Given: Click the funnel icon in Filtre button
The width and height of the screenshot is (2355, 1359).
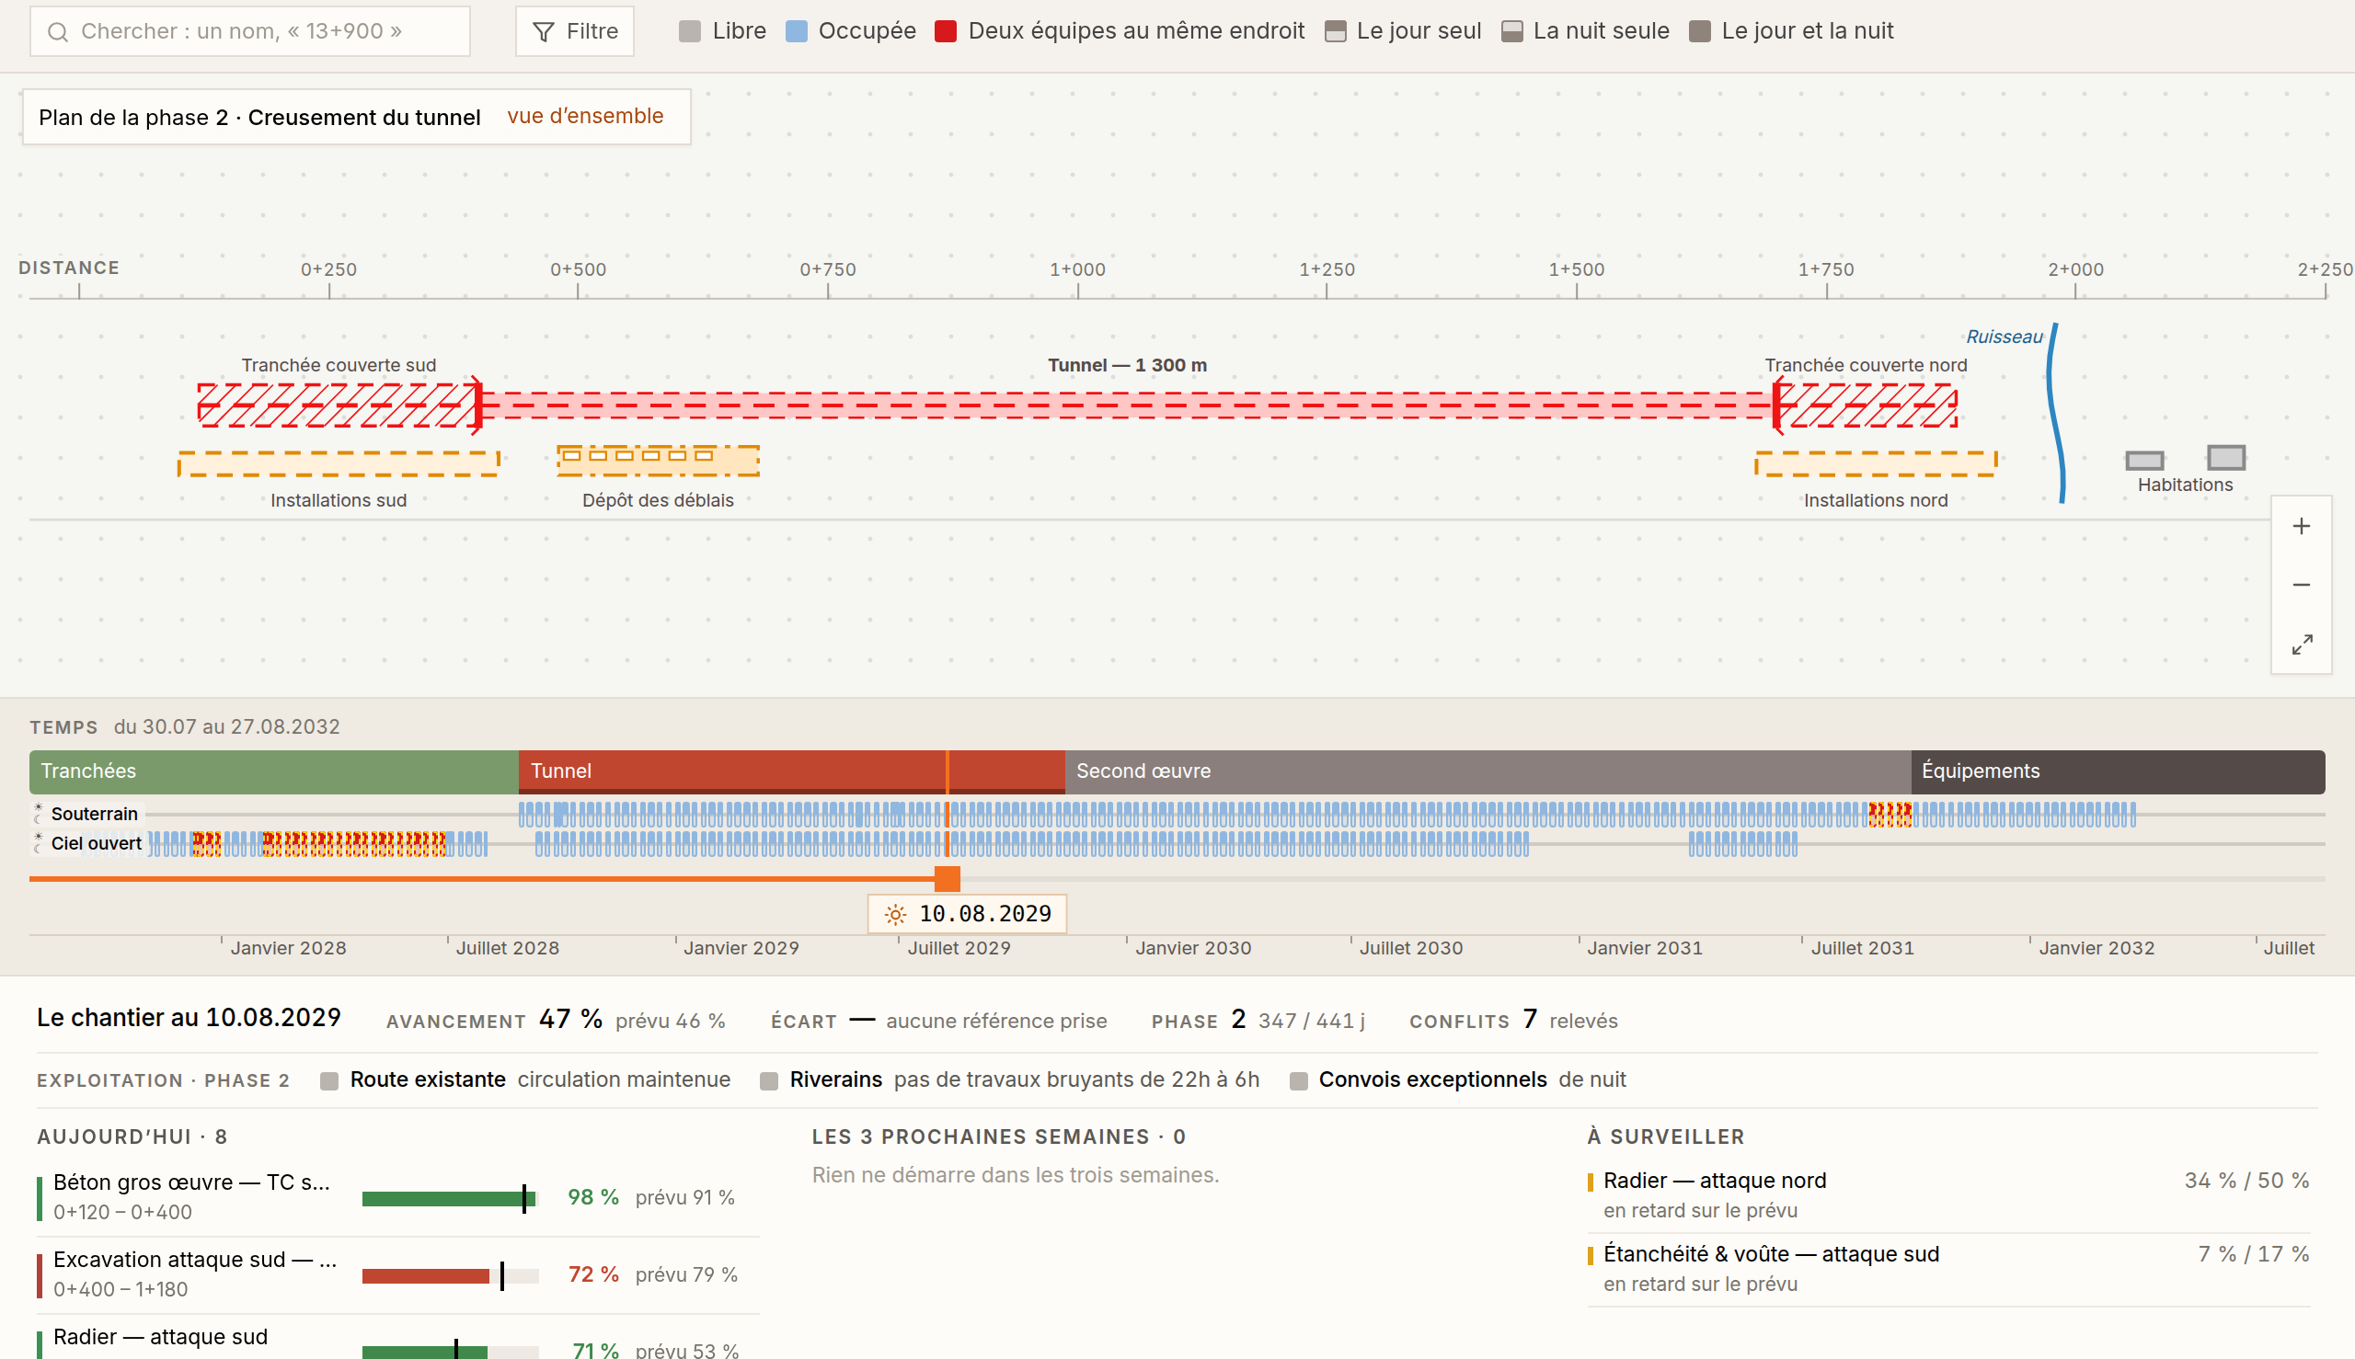Looking at the screenshot, I should coord(543,32).
